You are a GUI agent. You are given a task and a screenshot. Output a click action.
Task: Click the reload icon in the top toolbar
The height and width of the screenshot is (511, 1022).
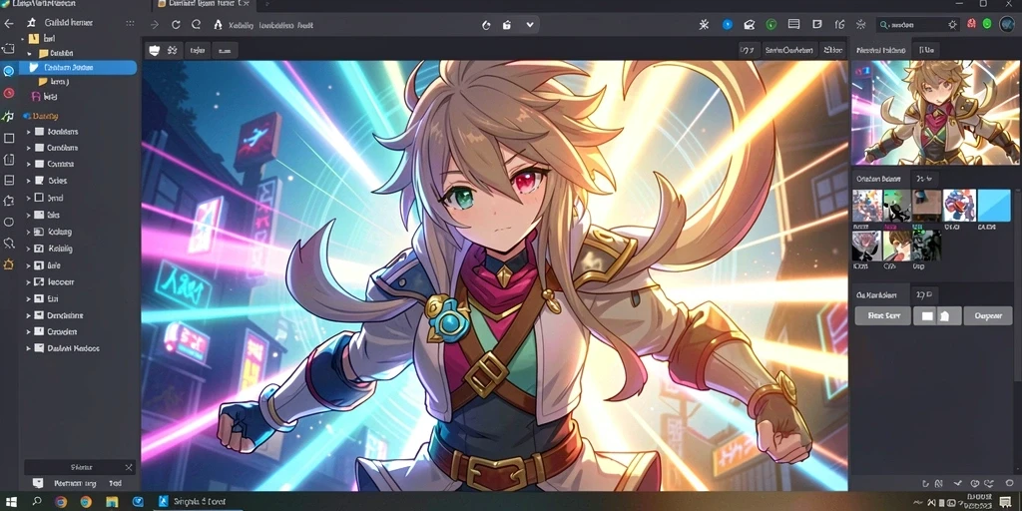176,25
